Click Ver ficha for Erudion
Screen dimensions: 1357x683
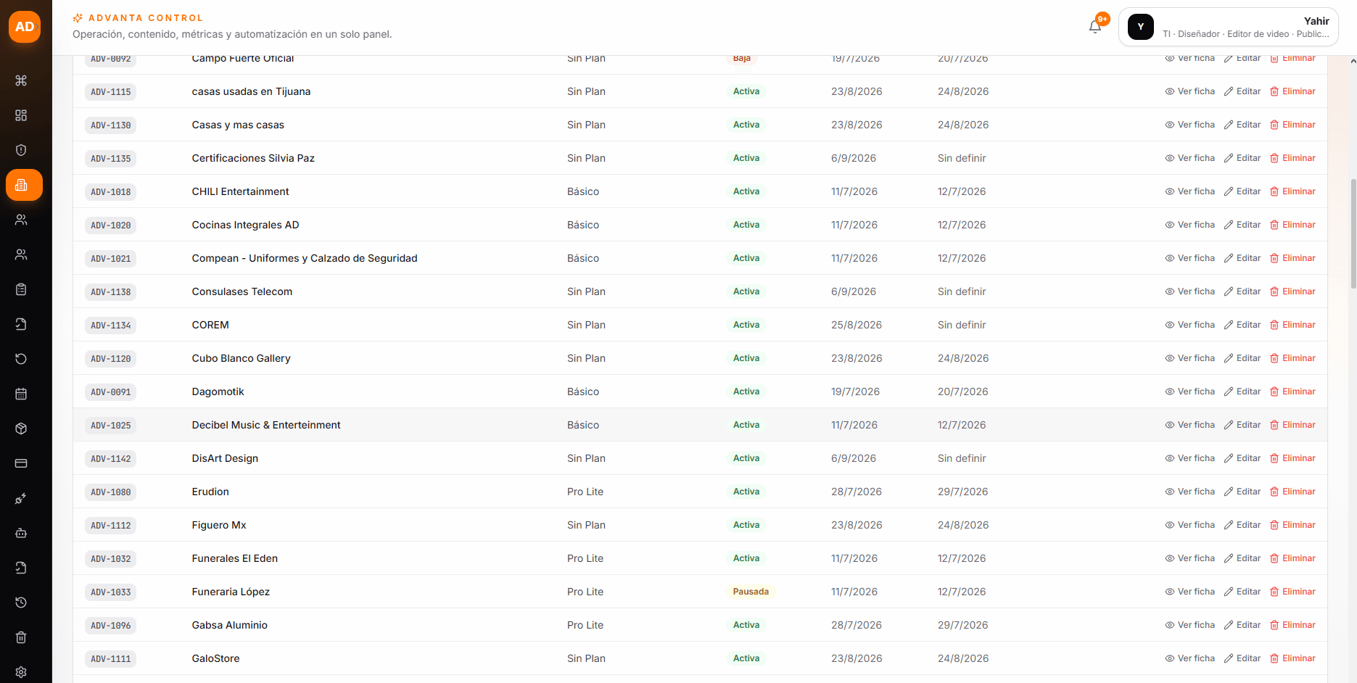pyautogui.click(x=1189, y=492)
